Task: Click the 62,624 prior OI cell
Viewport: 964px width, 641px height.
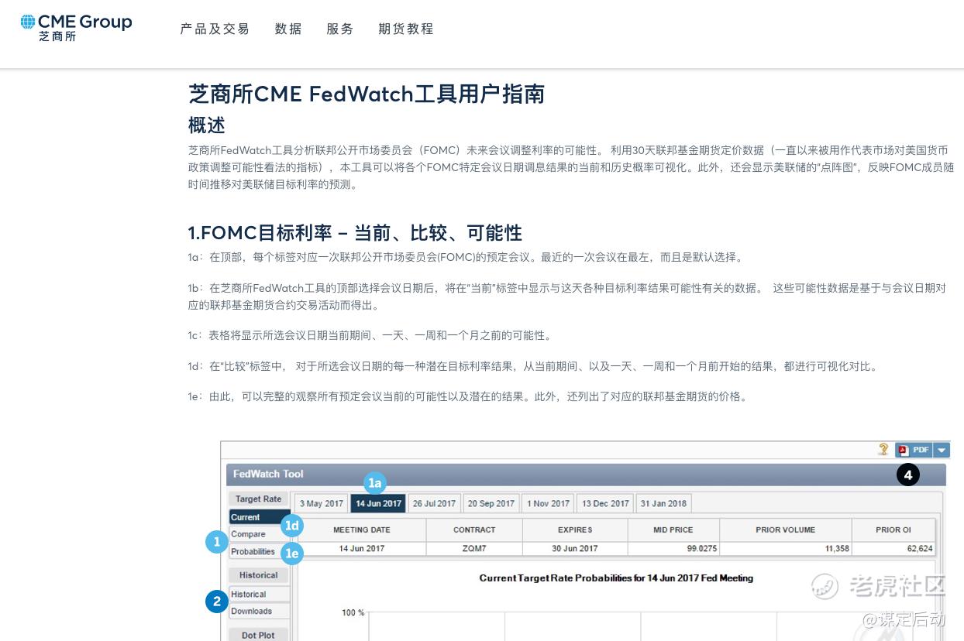Action: pos(893,548)
